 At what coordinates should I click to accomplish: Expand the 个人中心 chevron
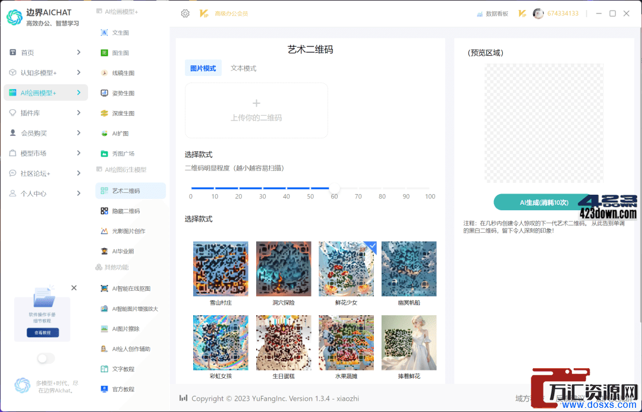[x=78, y=193]
